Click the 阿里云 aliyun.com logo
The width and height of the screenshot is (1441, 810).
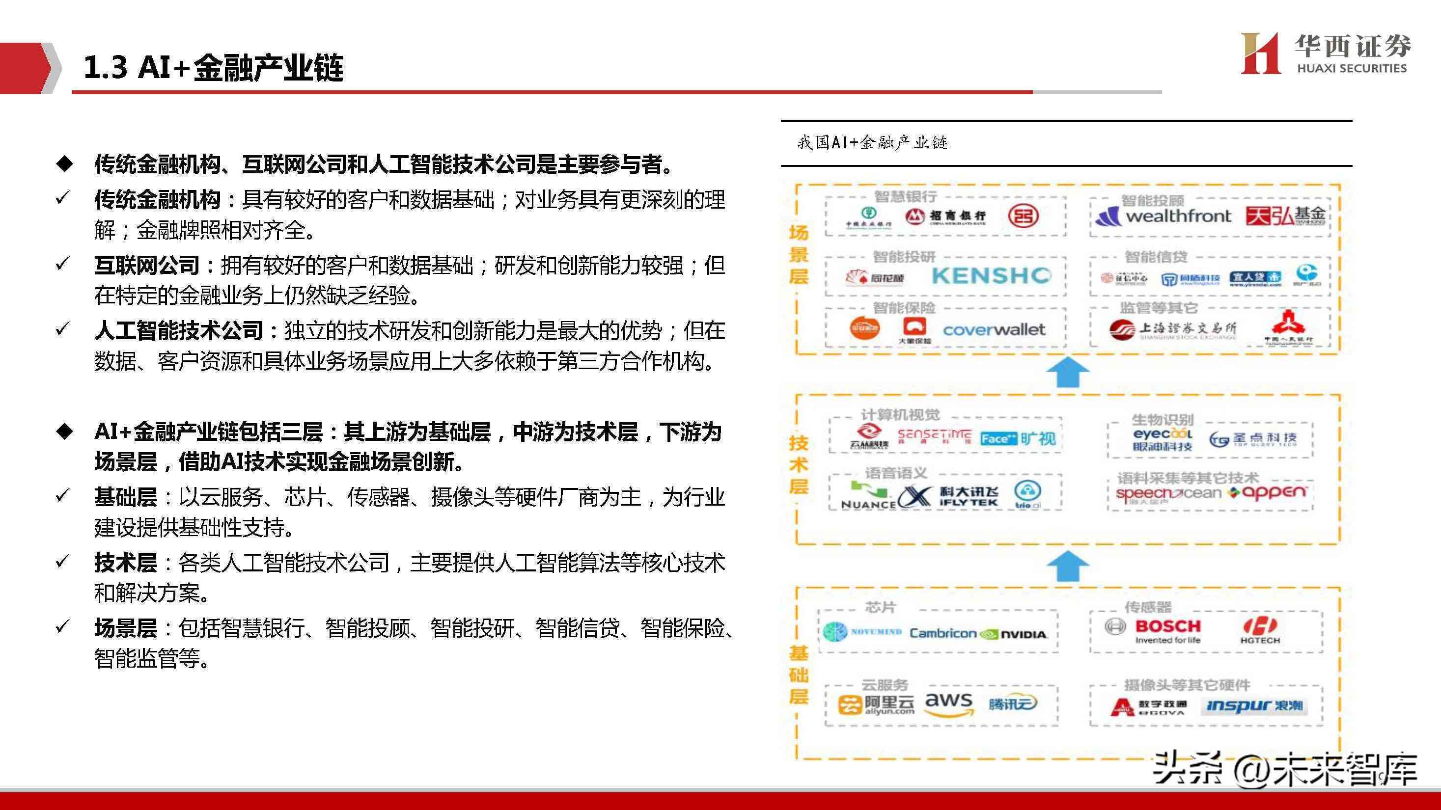(x=876, y=705)
